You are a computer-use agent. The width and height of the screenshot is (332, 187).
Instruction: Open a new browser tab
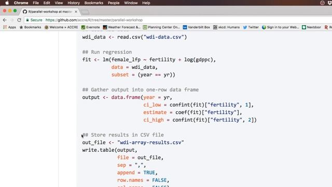pyautogui.click(x=85, y=12)
